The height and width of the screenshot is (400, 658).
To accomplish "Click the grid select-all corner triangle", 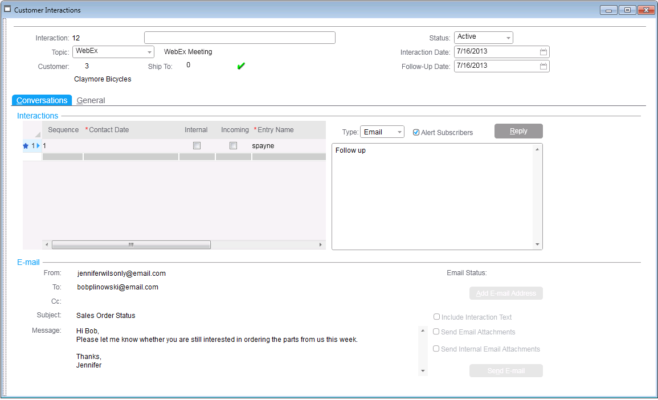I will pos(38,134).
